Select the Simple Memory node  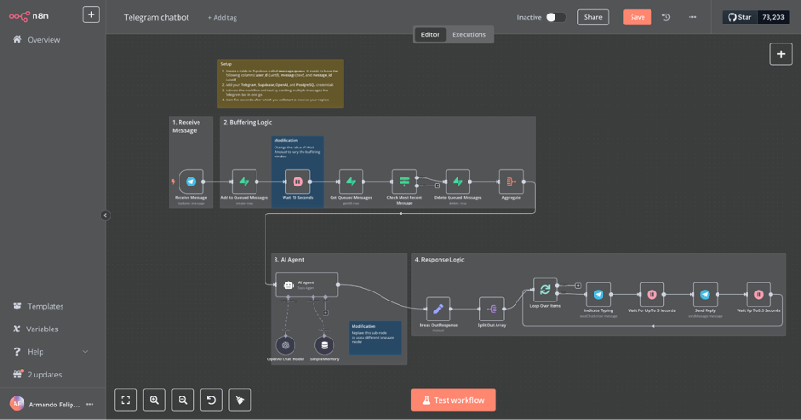pyautogui.click(x=324, y=346)
